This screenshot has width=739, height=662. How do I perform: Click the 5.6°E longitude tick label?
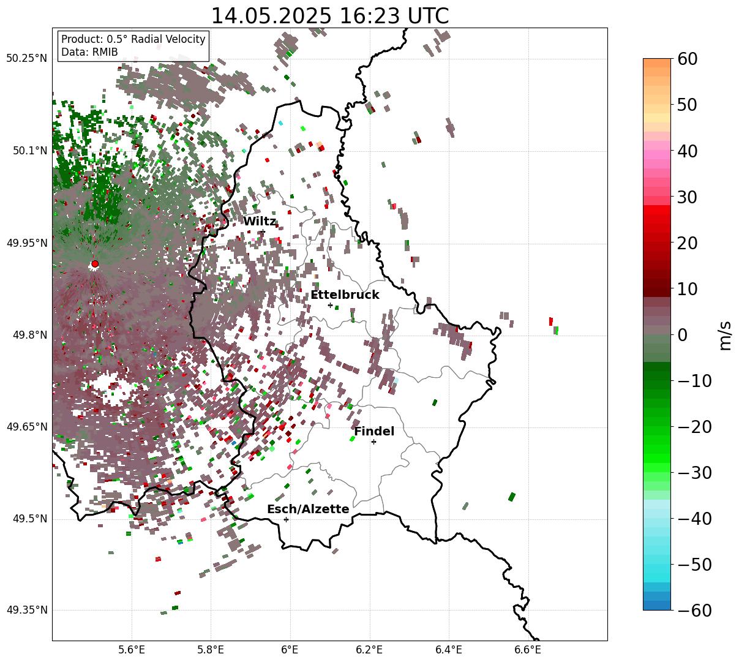[132, 650]
